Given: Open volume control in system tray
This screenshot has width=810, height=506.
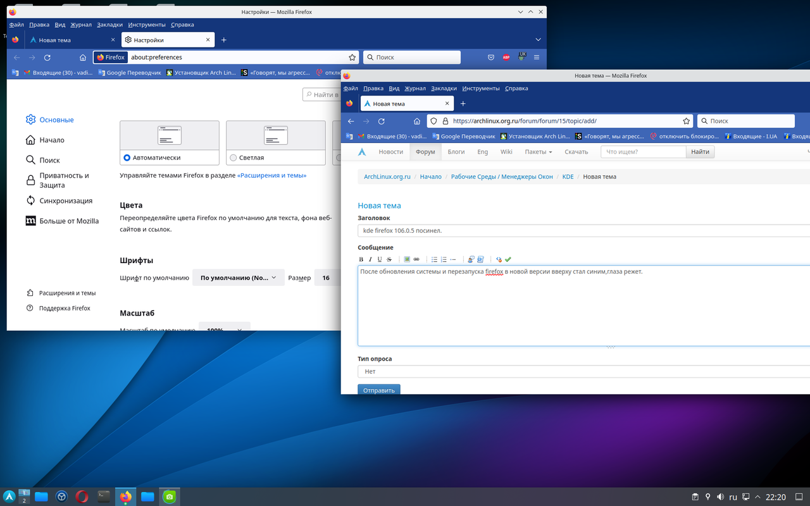Looking at the screenshot, I should 721,497.
